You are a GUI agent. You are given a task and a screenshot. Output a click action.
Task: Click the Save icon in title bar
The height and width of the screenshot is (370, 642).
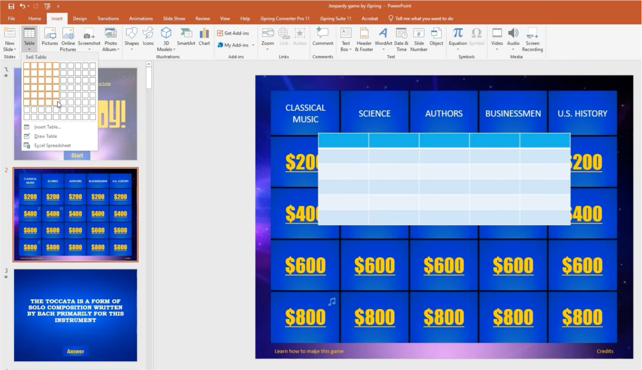11,6
